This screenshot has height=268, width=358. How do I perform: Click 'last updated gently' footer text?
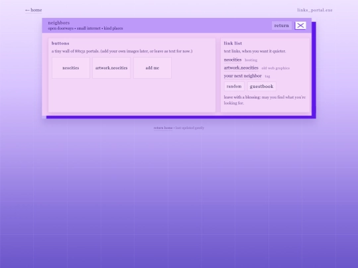[x=190, y=128]
